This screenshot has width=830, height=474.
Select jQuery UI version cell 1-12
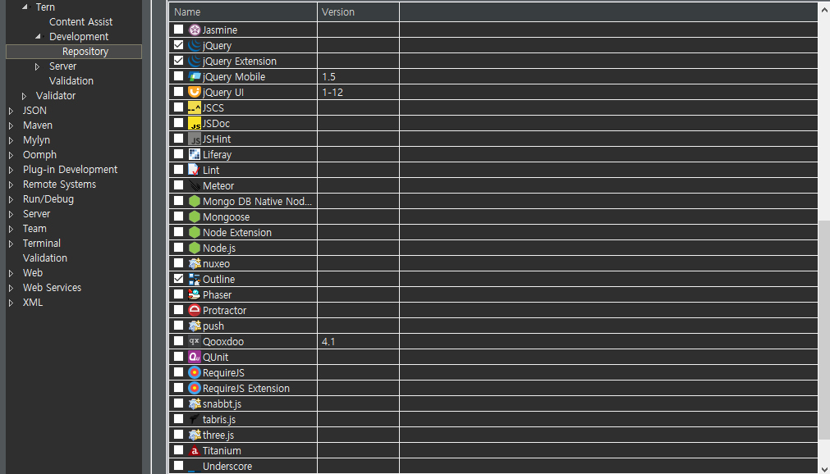coord(359,92)
